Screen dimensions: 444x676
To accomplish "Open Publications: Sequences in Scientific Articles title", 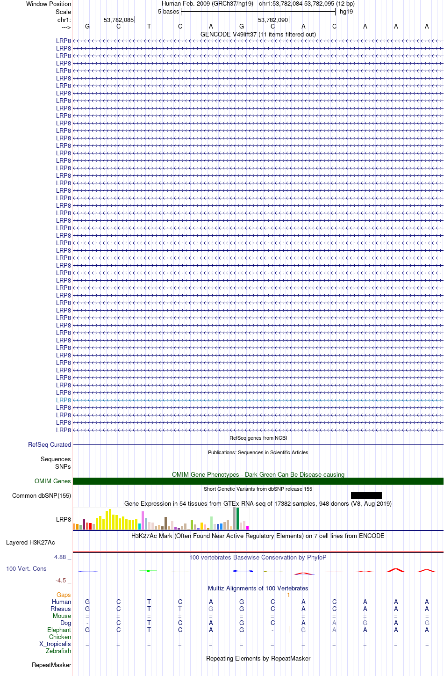I will 258,452.
